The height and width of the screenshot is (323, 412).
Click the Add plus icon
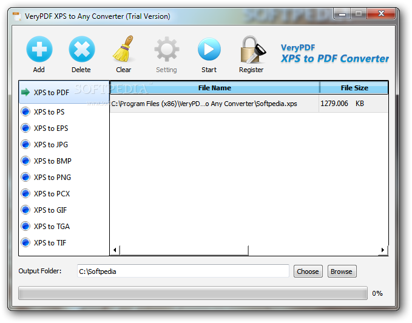39,49
